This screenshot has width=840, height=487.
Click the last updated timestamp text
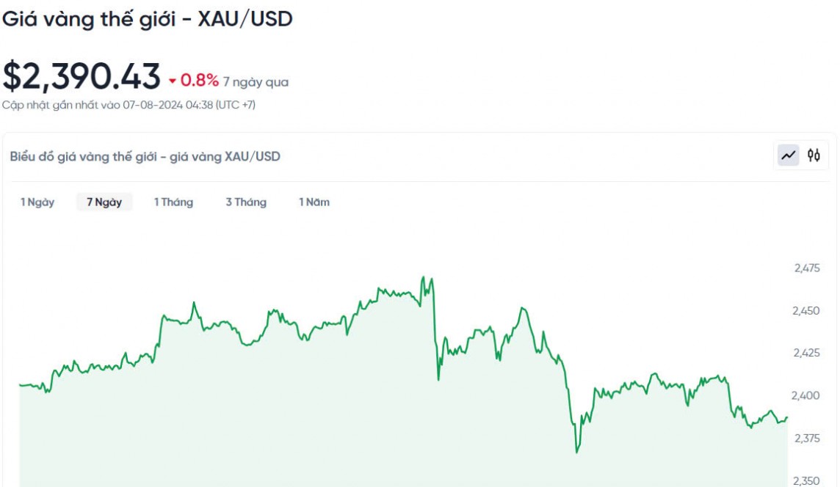pos(128,105)
